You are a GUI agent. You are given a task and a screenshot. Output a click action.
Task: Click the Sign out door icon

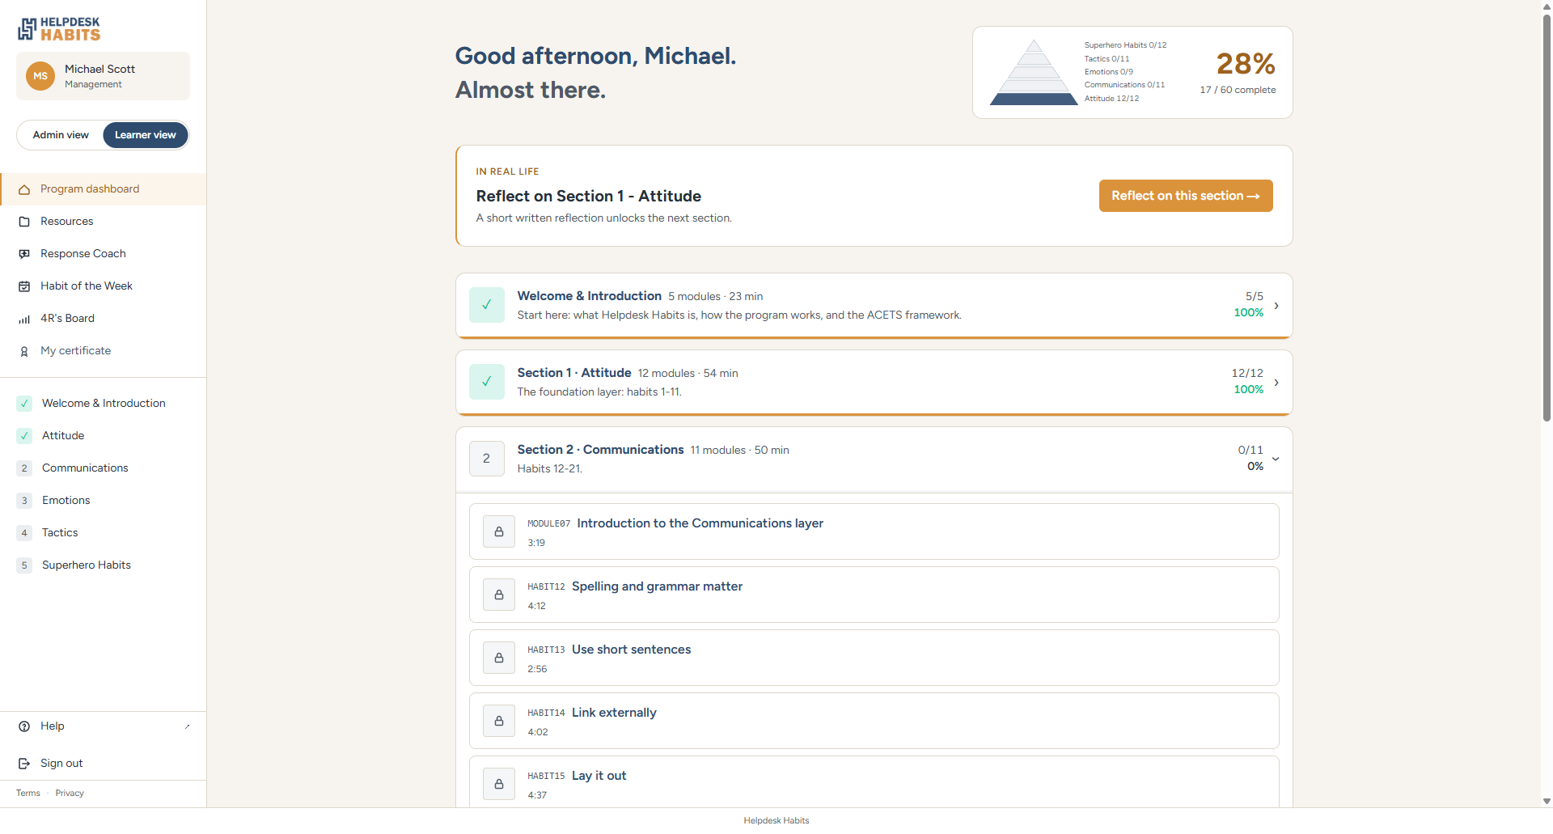tap(24, 764)
